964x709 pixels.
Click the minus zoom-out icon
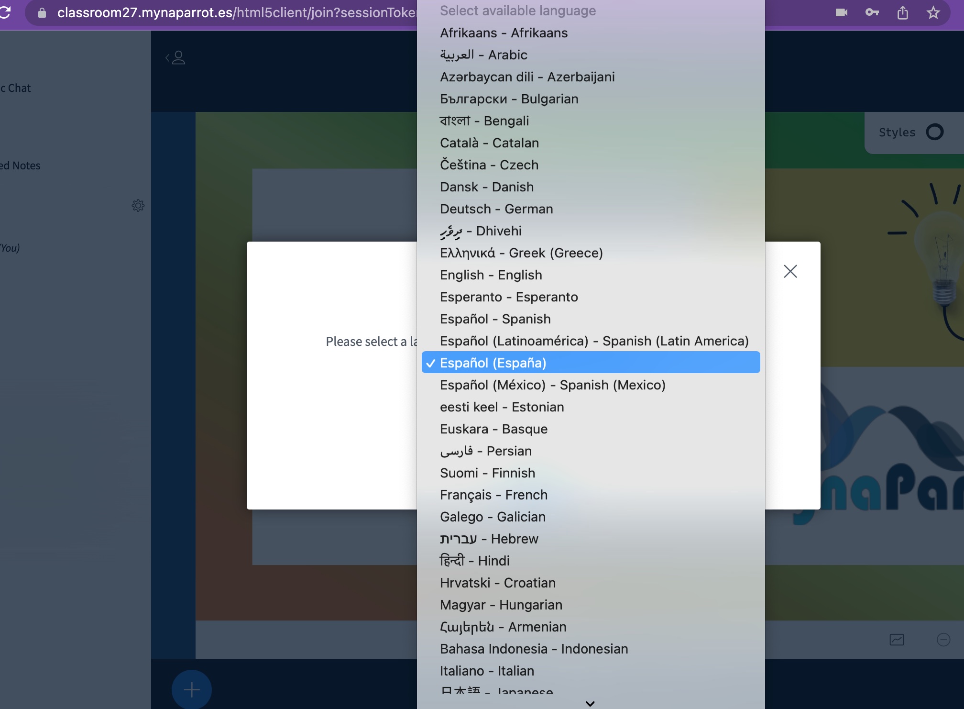943,640
